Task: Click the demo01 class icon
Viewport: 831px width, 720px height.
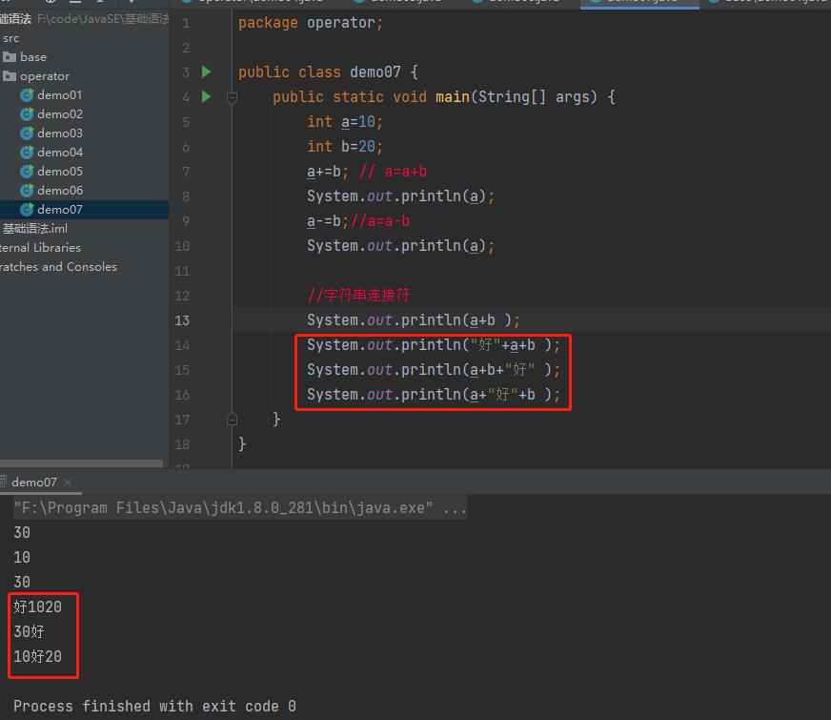Action: point(27,95)
